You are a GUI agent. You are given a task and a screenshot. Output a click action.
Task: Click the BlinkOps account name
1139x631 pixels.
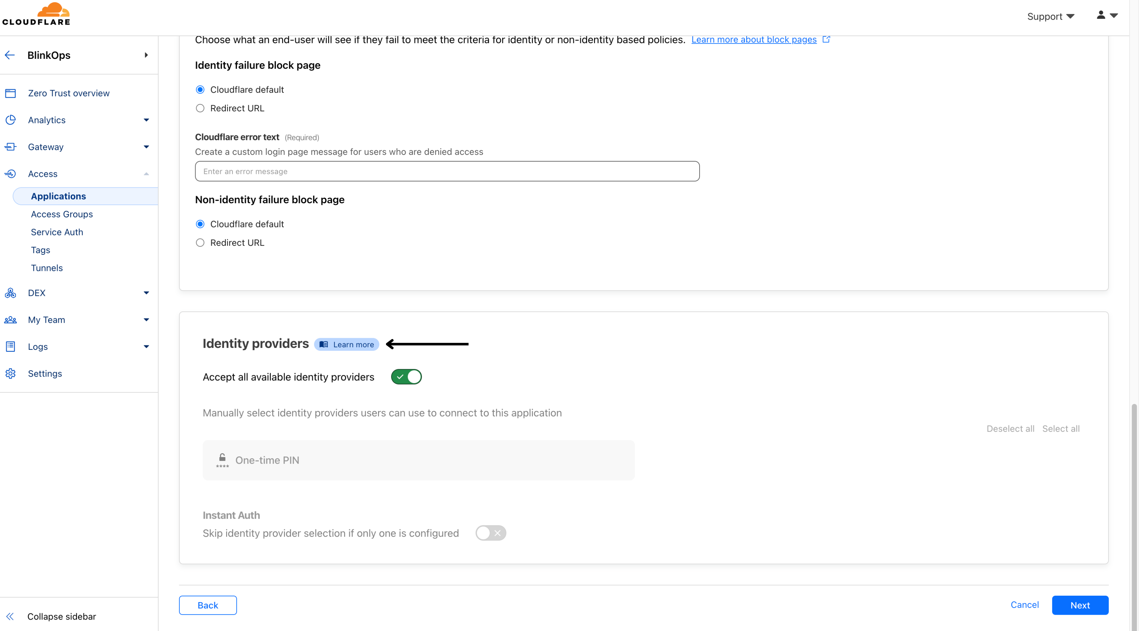[49, 55]
